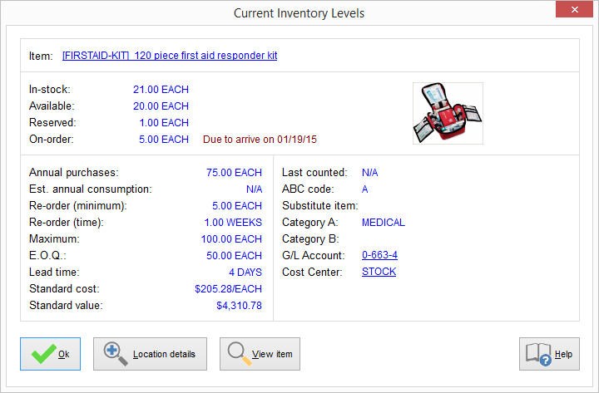Click the green checkmark Ok button
The image size is (599, 393).
51,354
